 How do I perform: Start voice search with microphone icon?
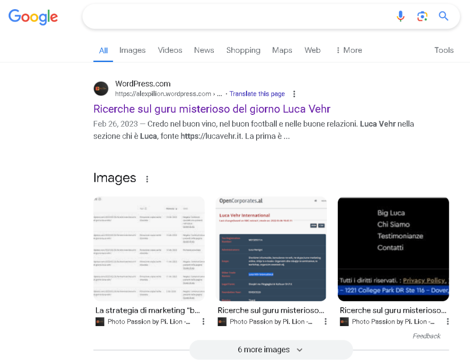point(400,16)
